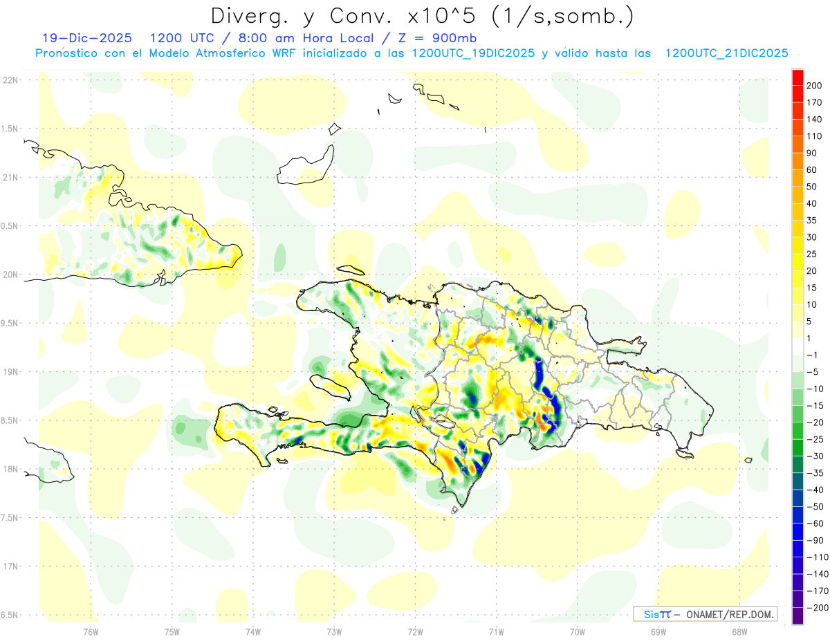Click the colorbar value '200'

[813, 85]
